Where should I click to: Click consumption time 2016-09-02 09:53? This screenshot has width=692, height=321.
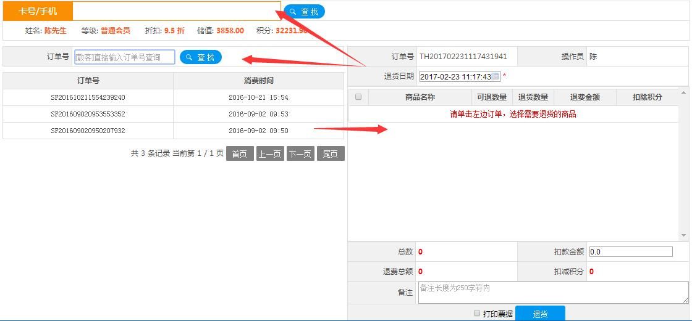coord(258,114)
